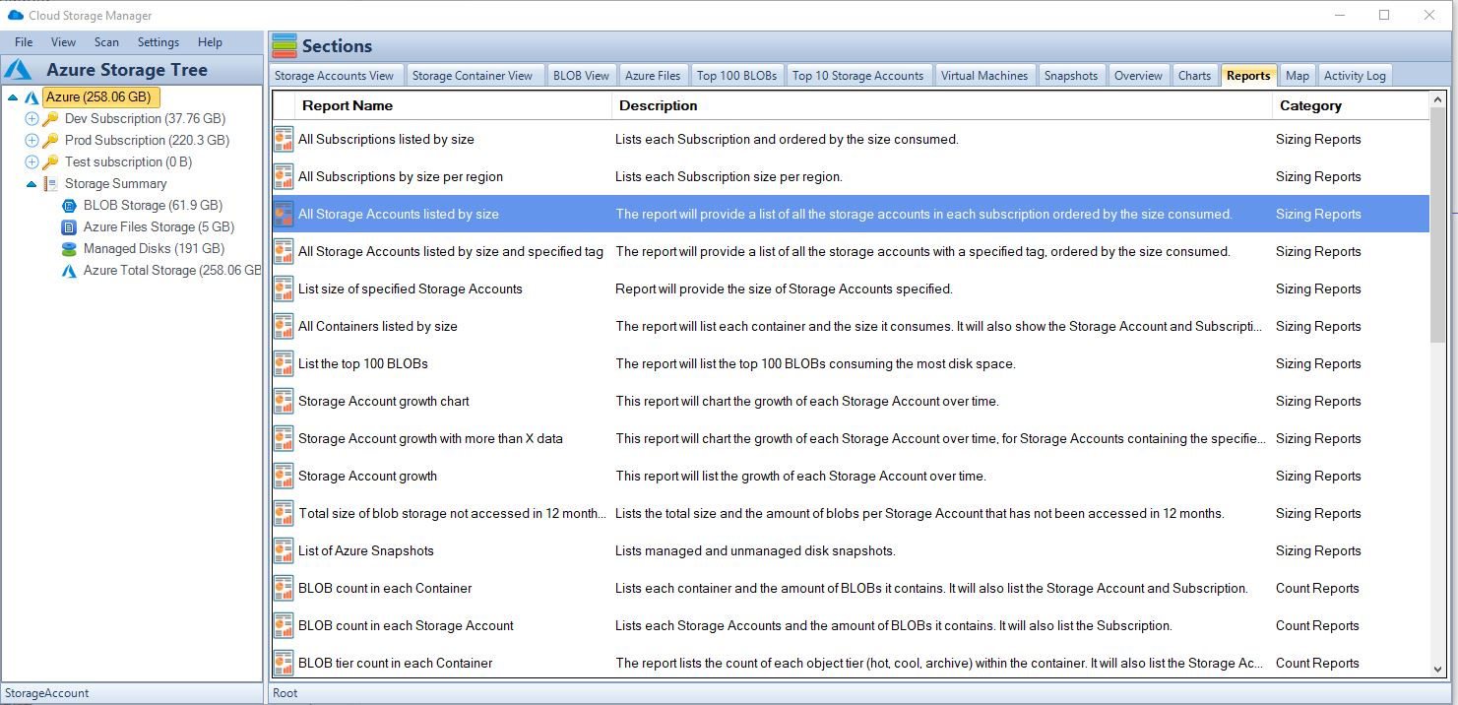This screenshot has height=705, width=1458.
Task: Click the icon beside List the top 100 BLOBs
Action: click(284, 364)
